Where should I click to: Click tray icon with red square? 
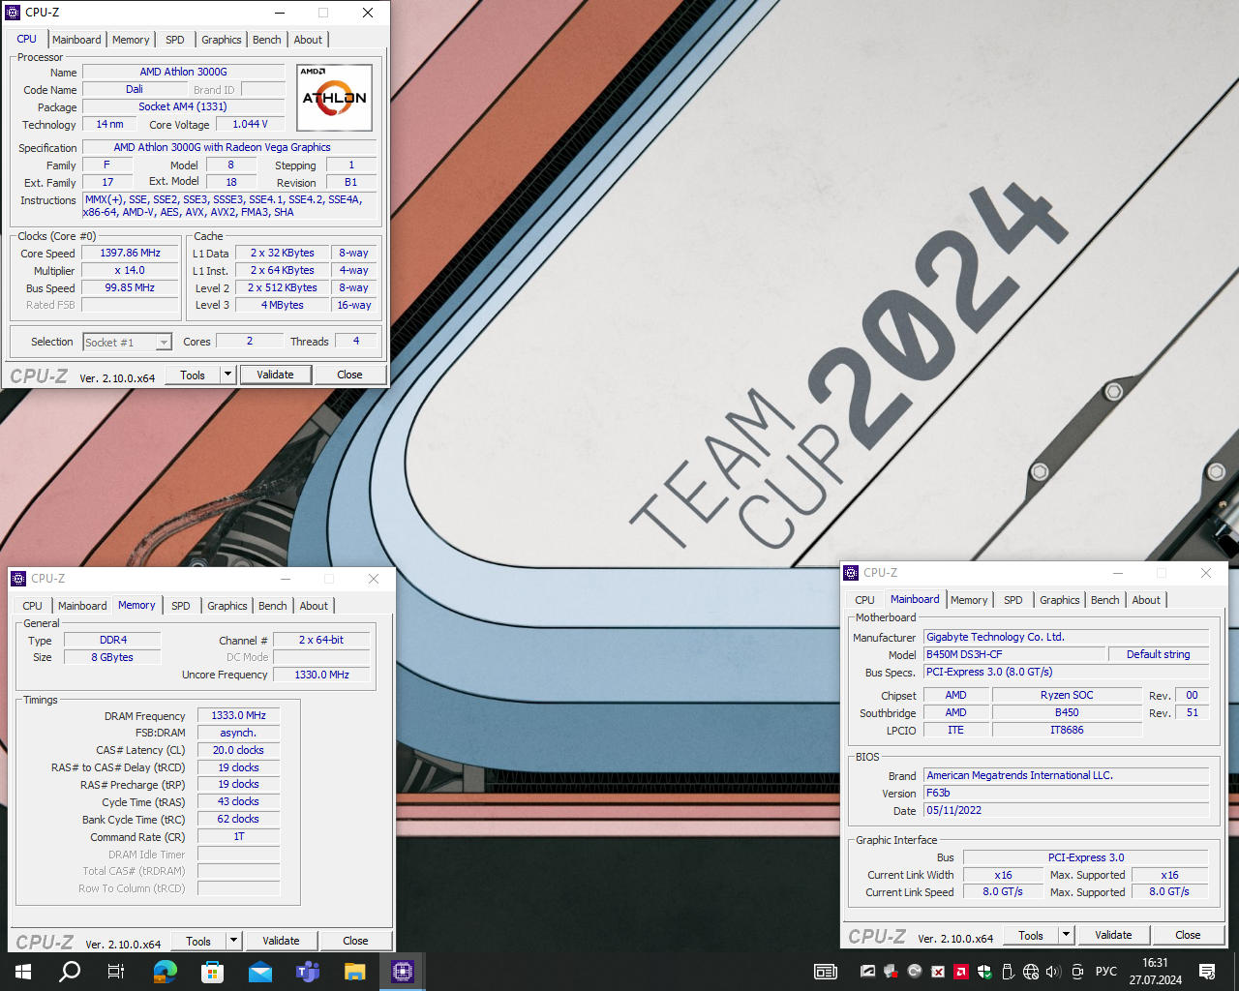coord(891,972)
